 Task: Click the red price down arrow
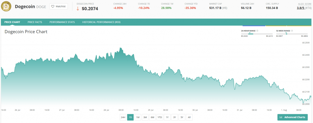click(78, 9)
